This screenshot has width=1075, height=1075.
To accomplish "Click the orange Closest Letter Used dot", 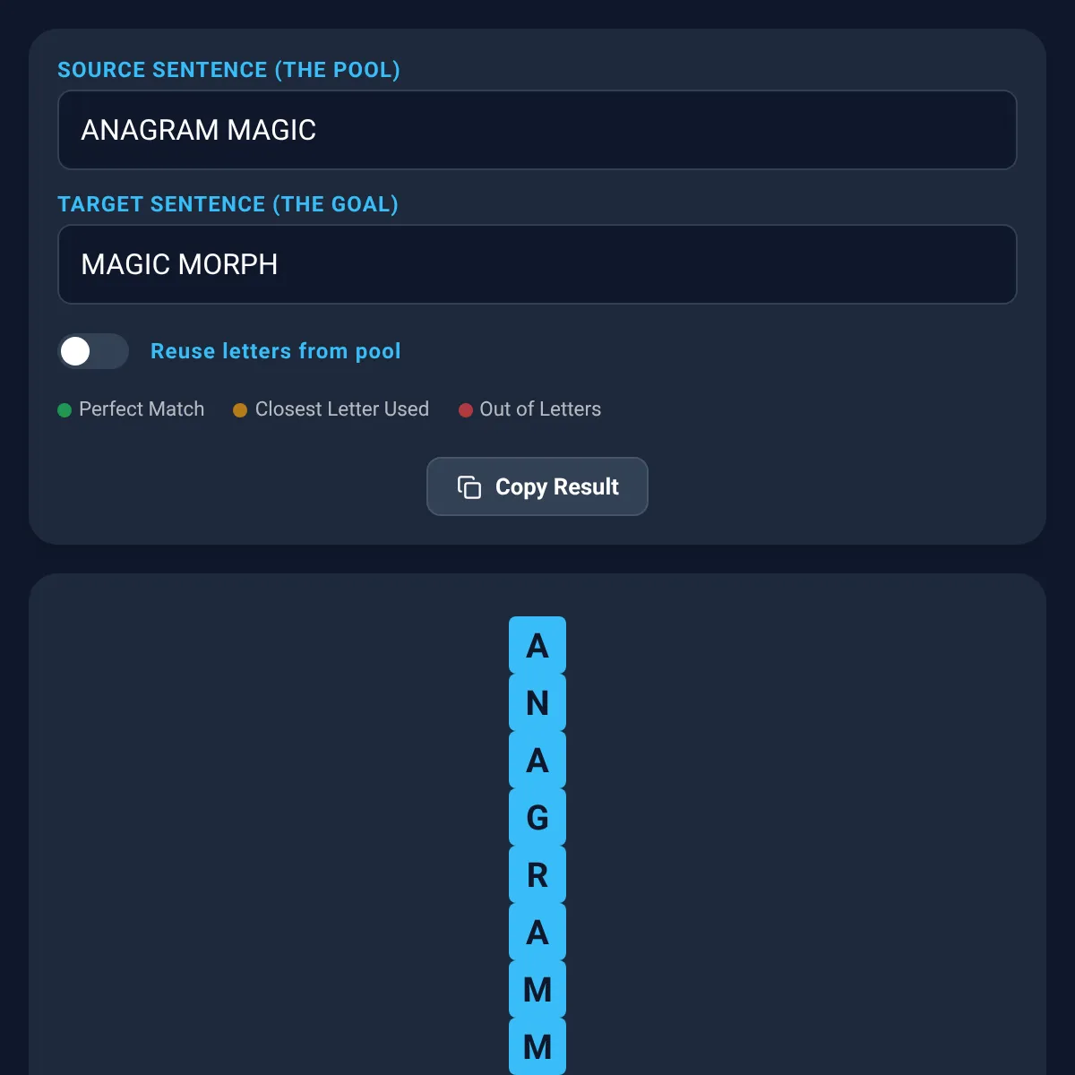I will 240,410.
